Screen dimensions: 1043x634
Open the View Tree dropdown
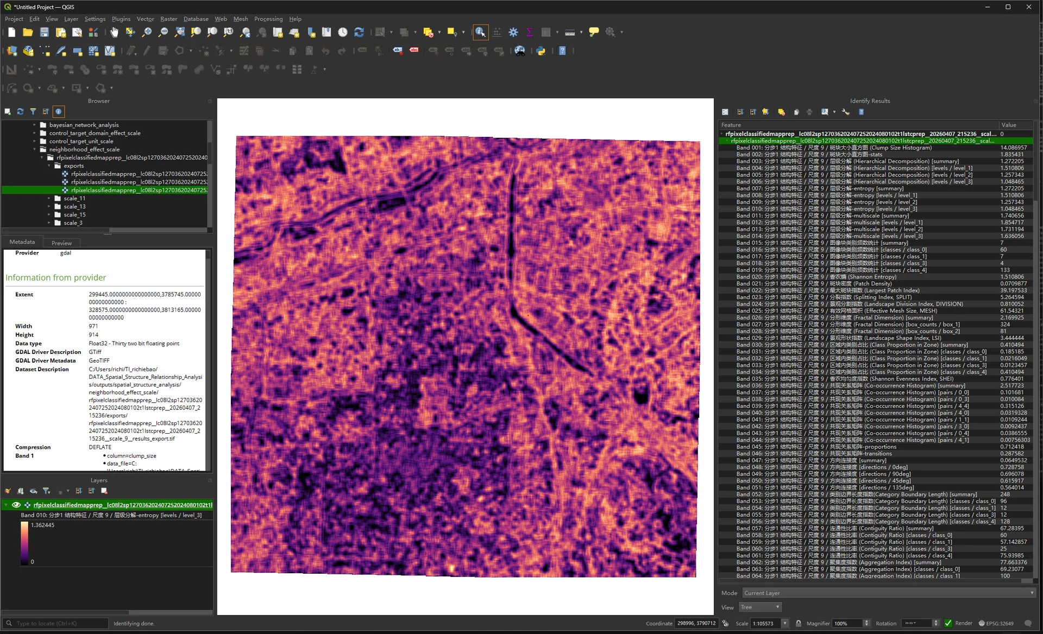760,607
